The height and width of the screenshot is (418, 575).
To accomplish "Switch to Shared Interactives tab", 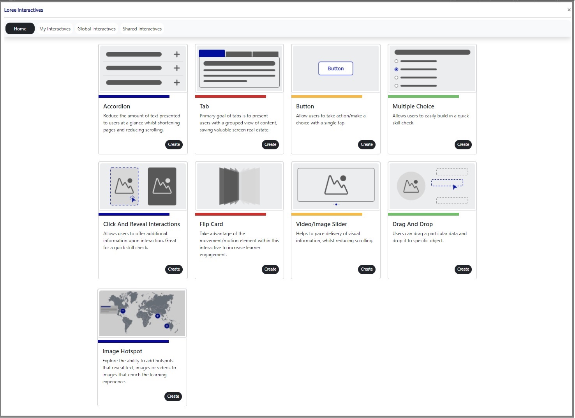I will (x=142, y=28).
